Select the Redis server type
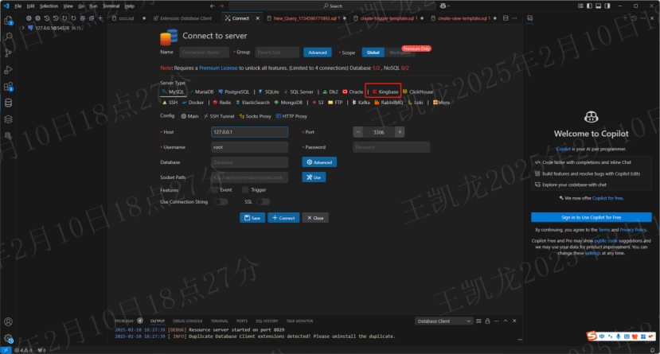 [x=222, y=102]
